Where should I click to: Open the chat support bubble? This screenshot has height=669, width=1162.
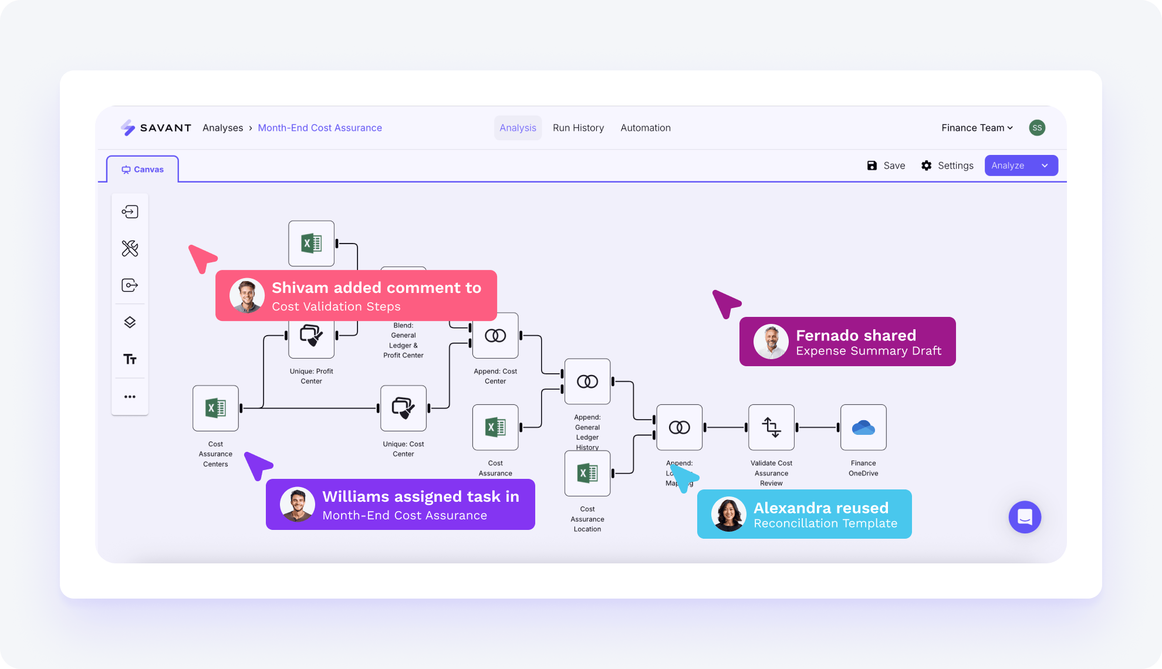(x=1025, y=517)
